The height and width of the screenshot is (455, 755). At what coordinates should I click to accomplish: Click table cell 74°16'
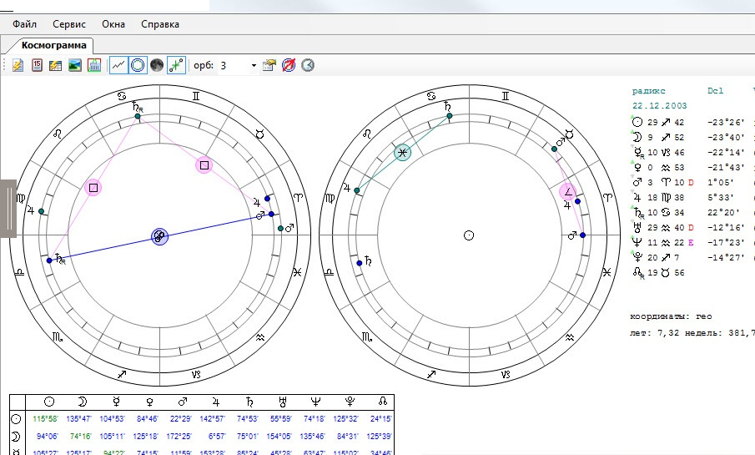pos(80,437)
